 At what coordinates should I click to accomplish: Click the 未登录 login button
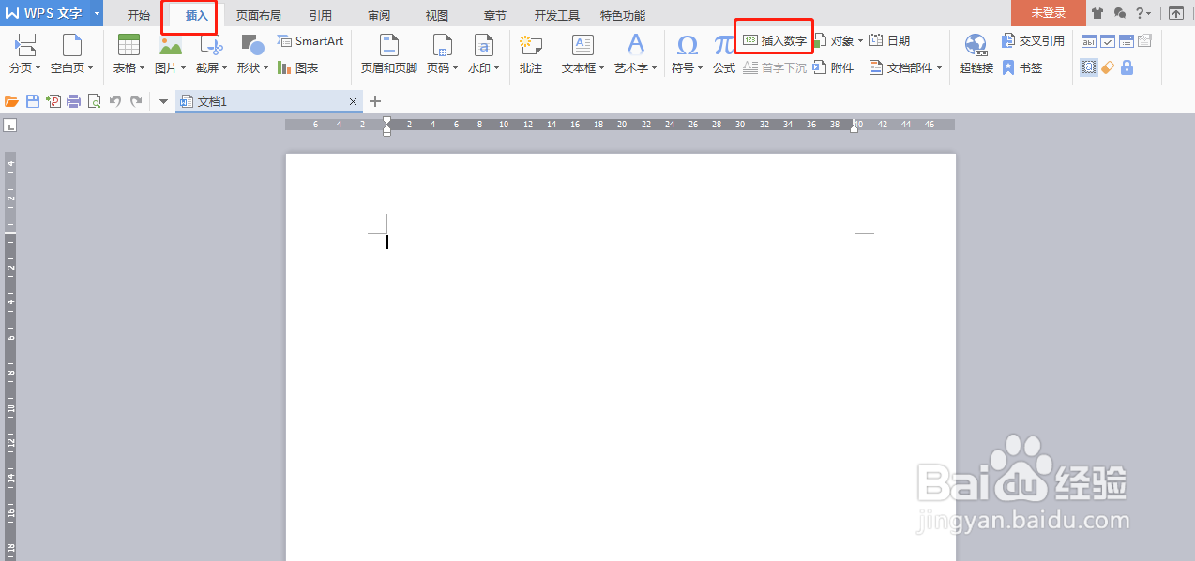point(1049,13)
